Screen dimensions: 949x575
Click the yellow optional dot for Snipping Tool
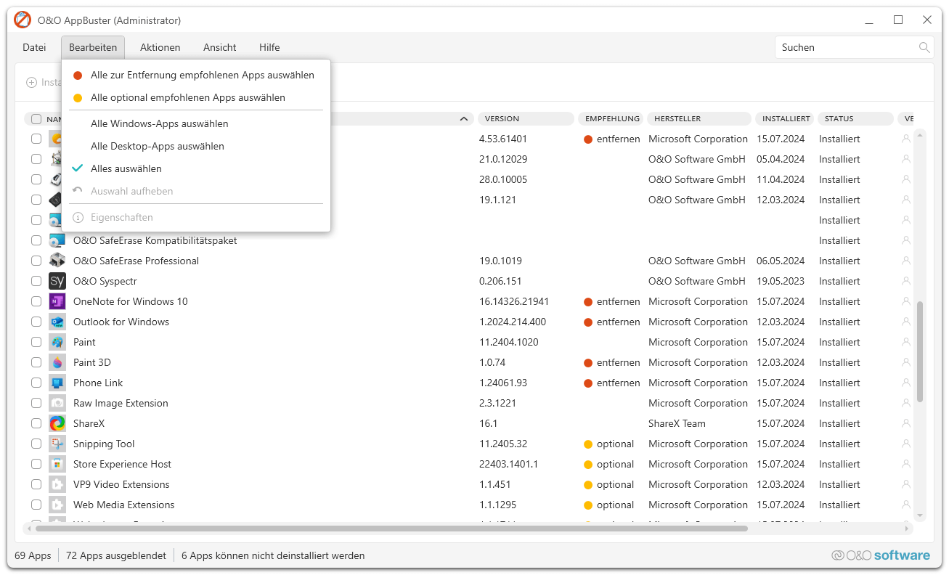tap(588, 444)
